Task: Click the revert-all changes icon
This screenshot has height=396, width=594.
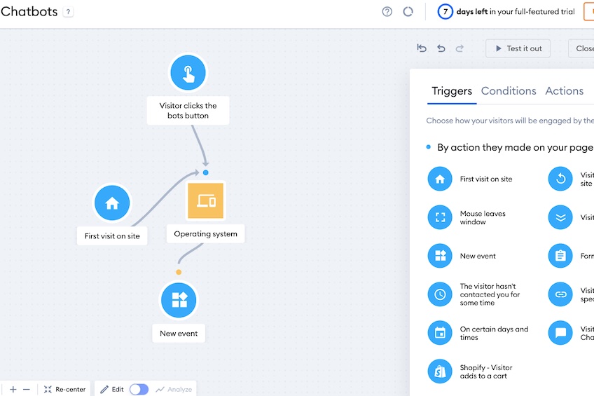Action: tap(422, 48)
